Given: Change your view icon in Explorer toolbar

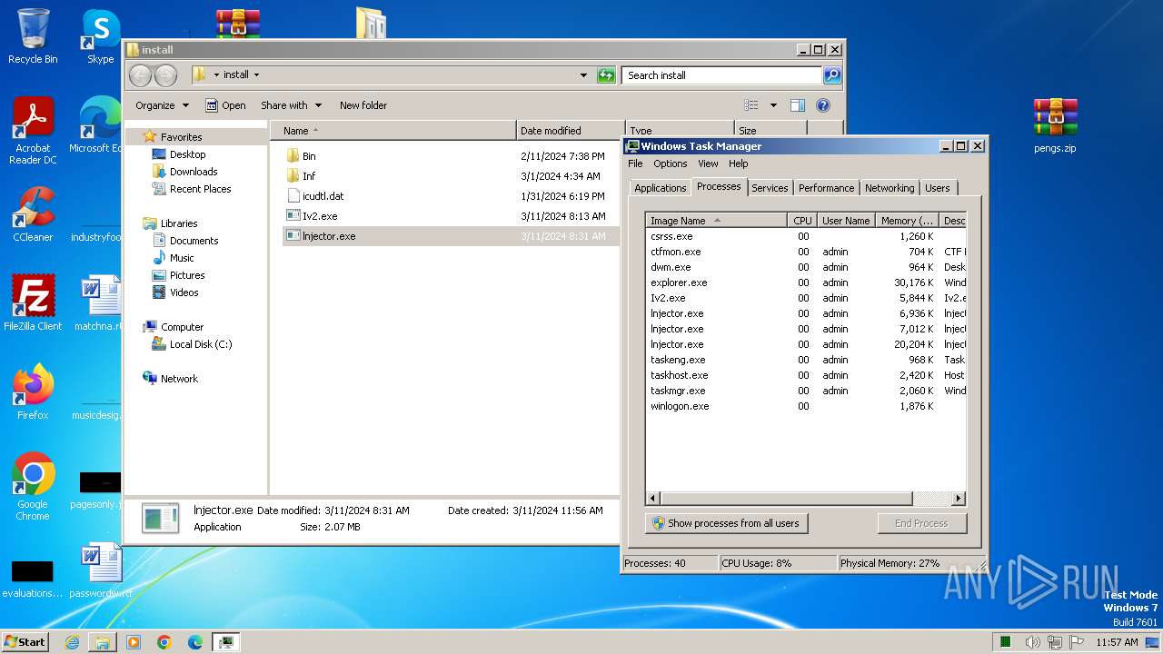Looking at the screenshot, I should 751,105.
